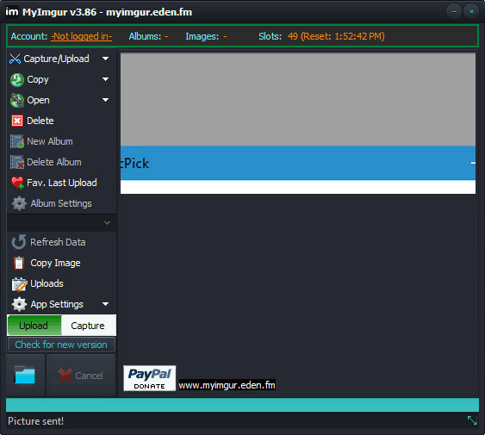Viewport: 485px width, 435px height.
Task: Choose the Delete menu entry
Action: point(40,121)
